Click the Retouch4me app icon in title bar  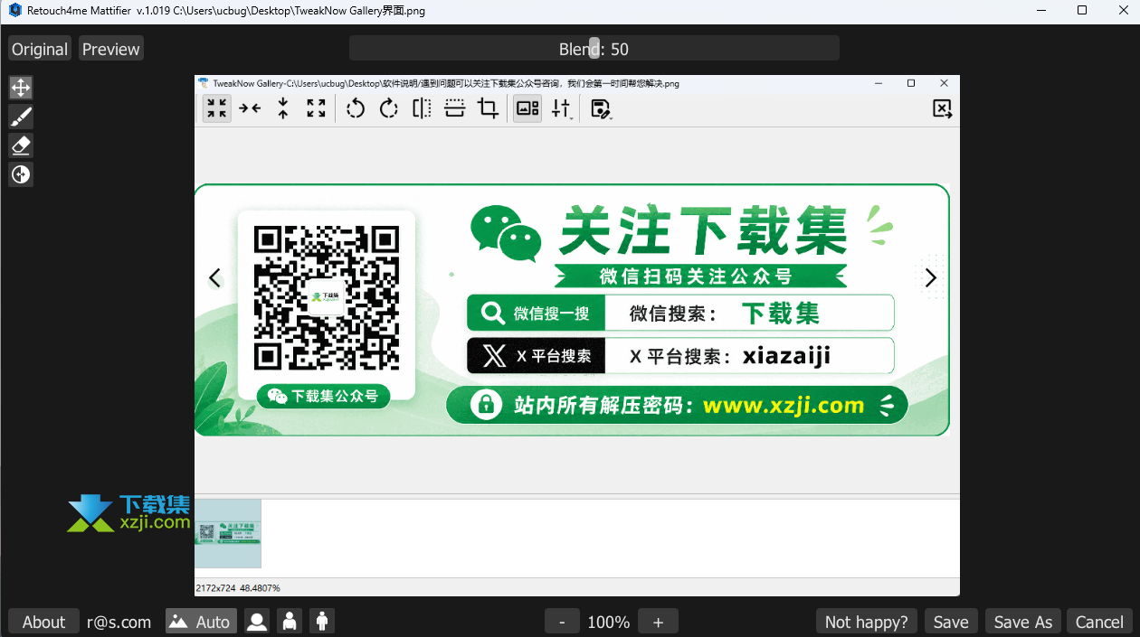click(14, 11)
